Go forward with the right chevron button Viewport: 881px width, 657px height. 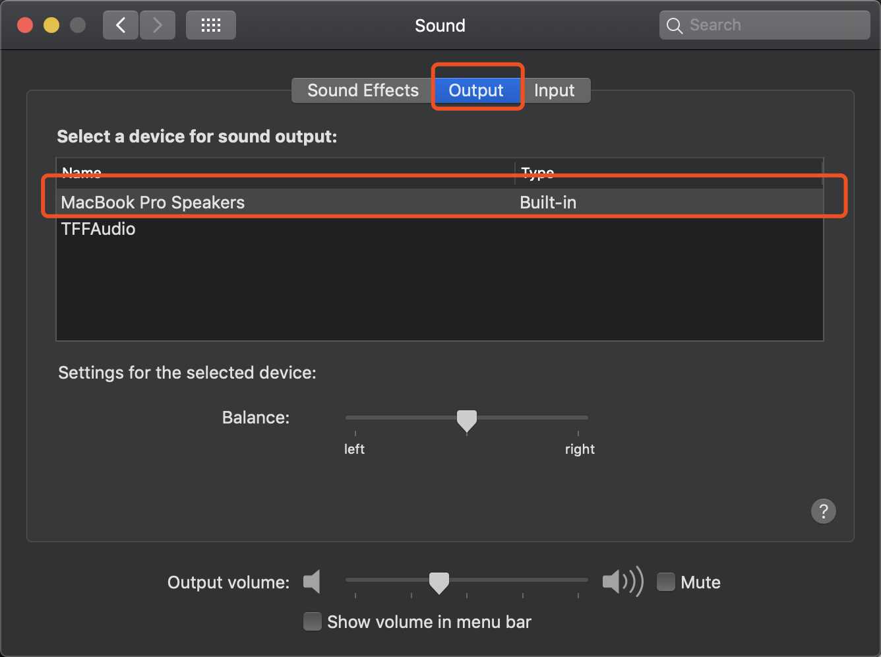pos(158,25)
